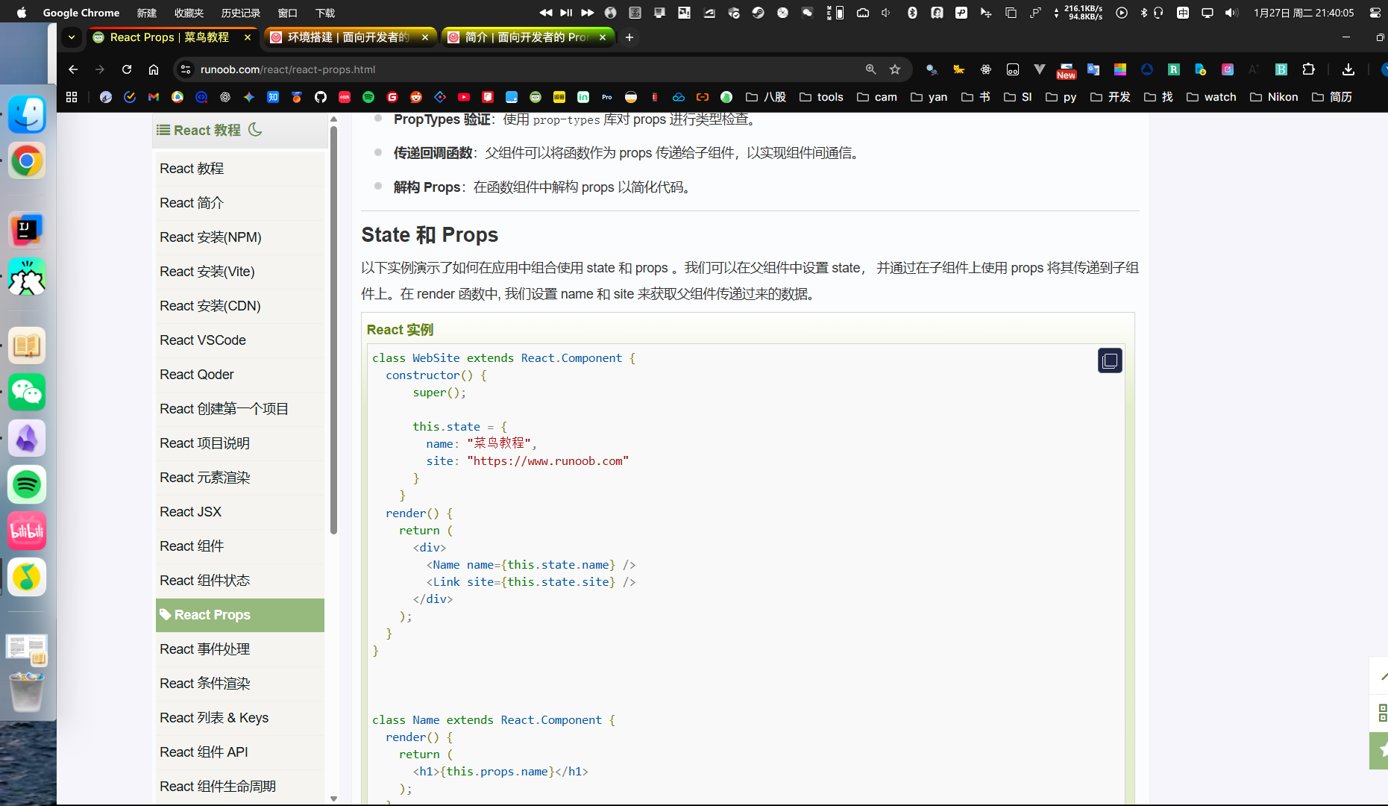Screen dimensions: 1388x806
Task: Go to browser home page icon
Action: [154, 69]
